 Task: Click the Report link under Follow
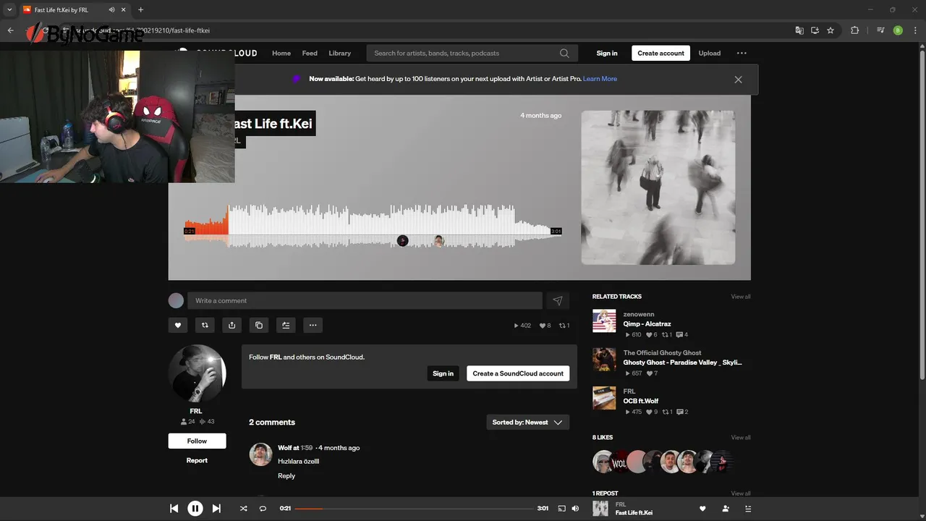[197, 460]
